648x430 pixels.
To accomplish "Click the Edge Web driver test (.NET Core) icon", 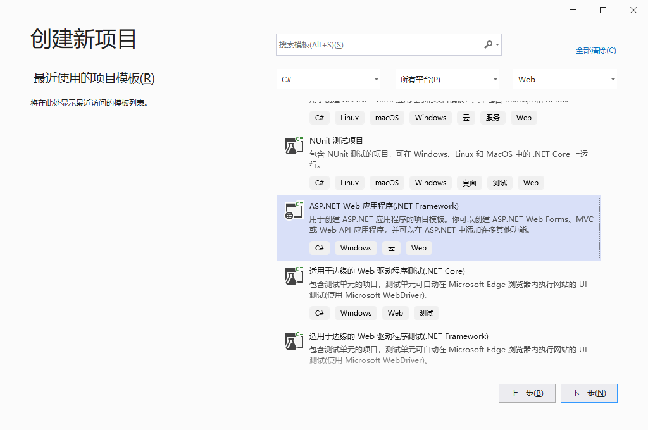I will (x=294, y=276).
